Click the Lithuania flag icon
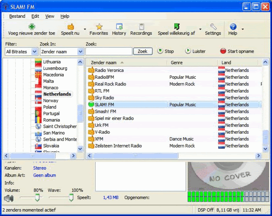 (38, 62)
